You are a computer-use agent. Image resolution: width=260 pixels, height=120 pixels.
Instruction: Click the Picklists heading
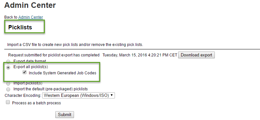[x=20, y=27]
